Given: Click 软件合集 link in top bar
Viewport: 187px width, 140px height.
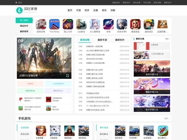Looking at the screenshot, I should pos(147,3).
